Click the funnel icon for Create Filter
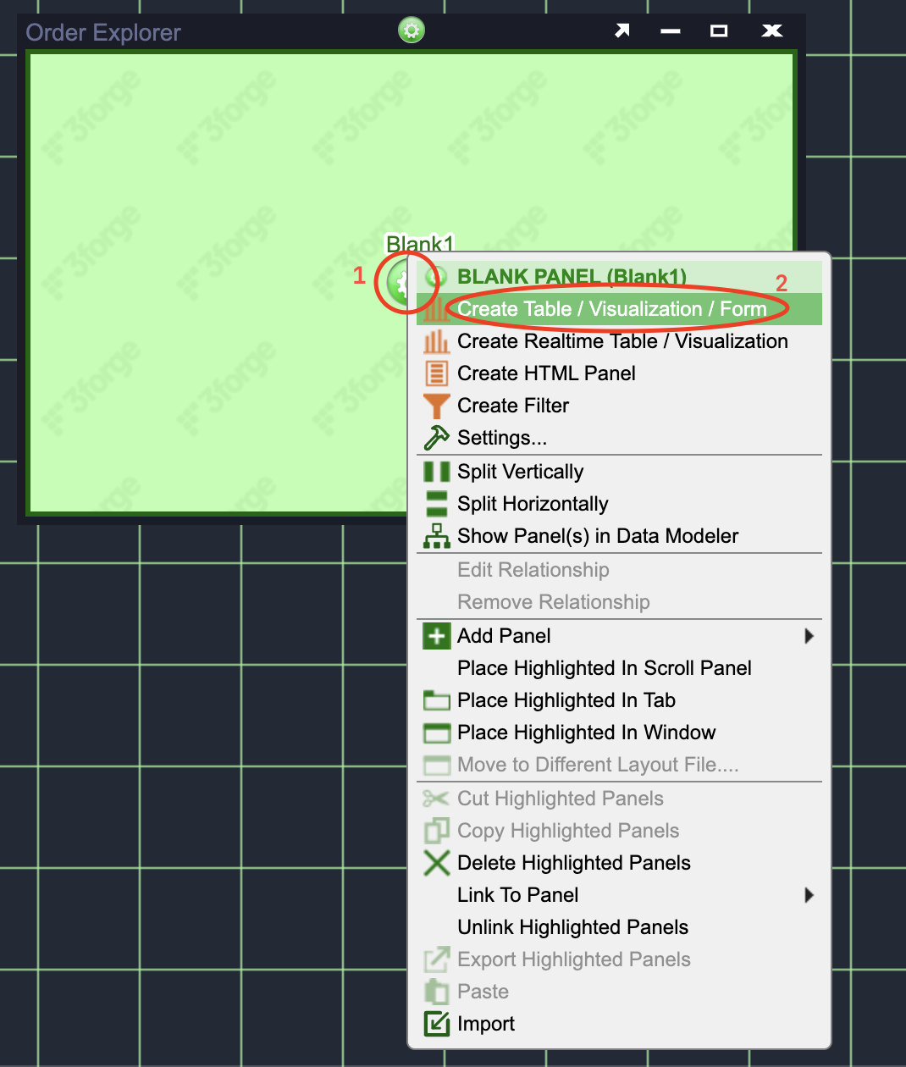This screenshot has width=906, height=1067. click(x=436, y=406)
